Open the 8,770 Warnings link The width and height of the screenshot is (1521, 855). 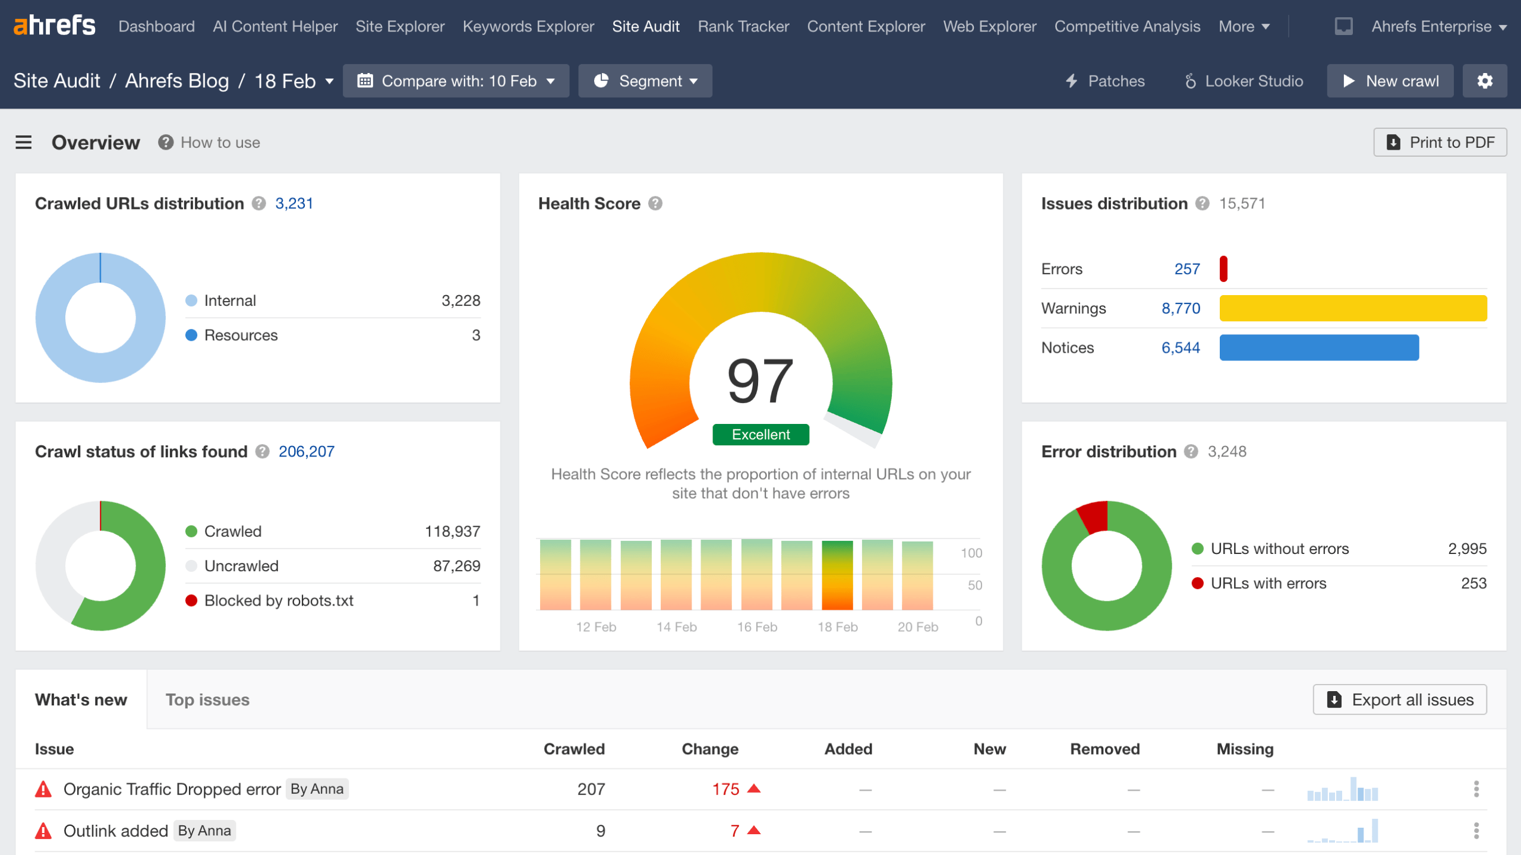pos(1180,308)
